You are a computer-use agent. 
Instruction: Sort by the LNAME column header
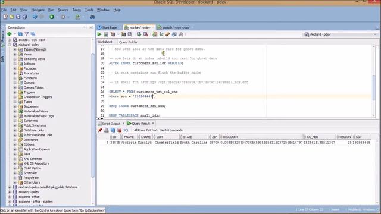click(x=146, y=137)
